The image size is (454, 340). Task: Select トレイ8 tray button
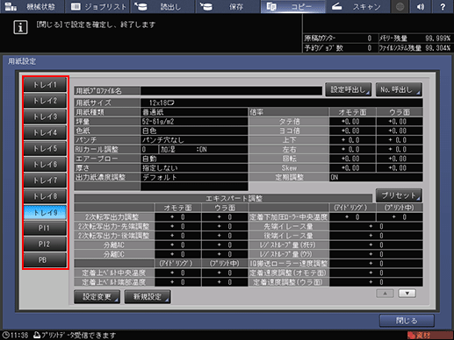(x=45, y=196)
